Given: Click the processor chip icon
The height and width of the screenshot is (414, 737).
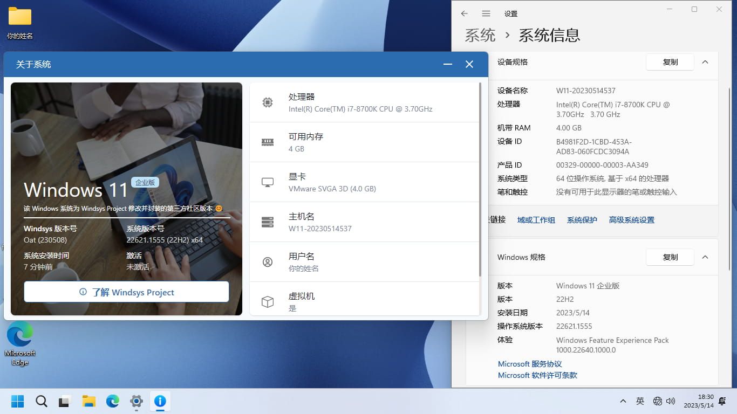Looking at the screenshot, I should pos(268,102).
